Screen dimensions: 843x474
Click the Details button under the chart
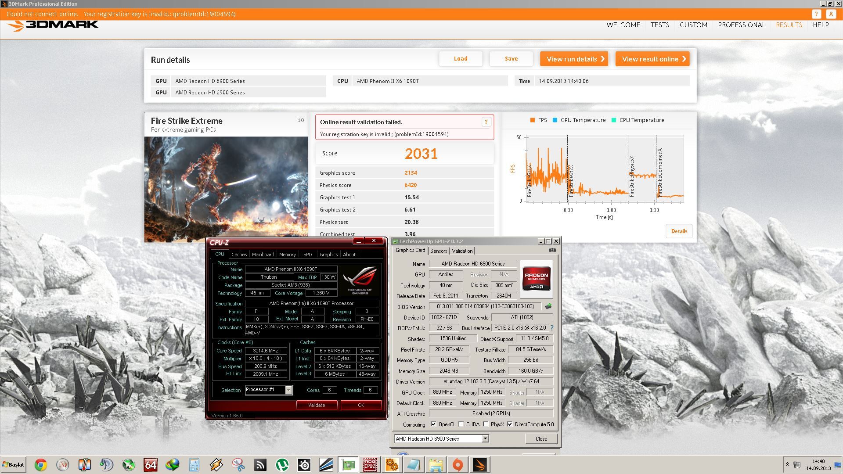(679, 231)
